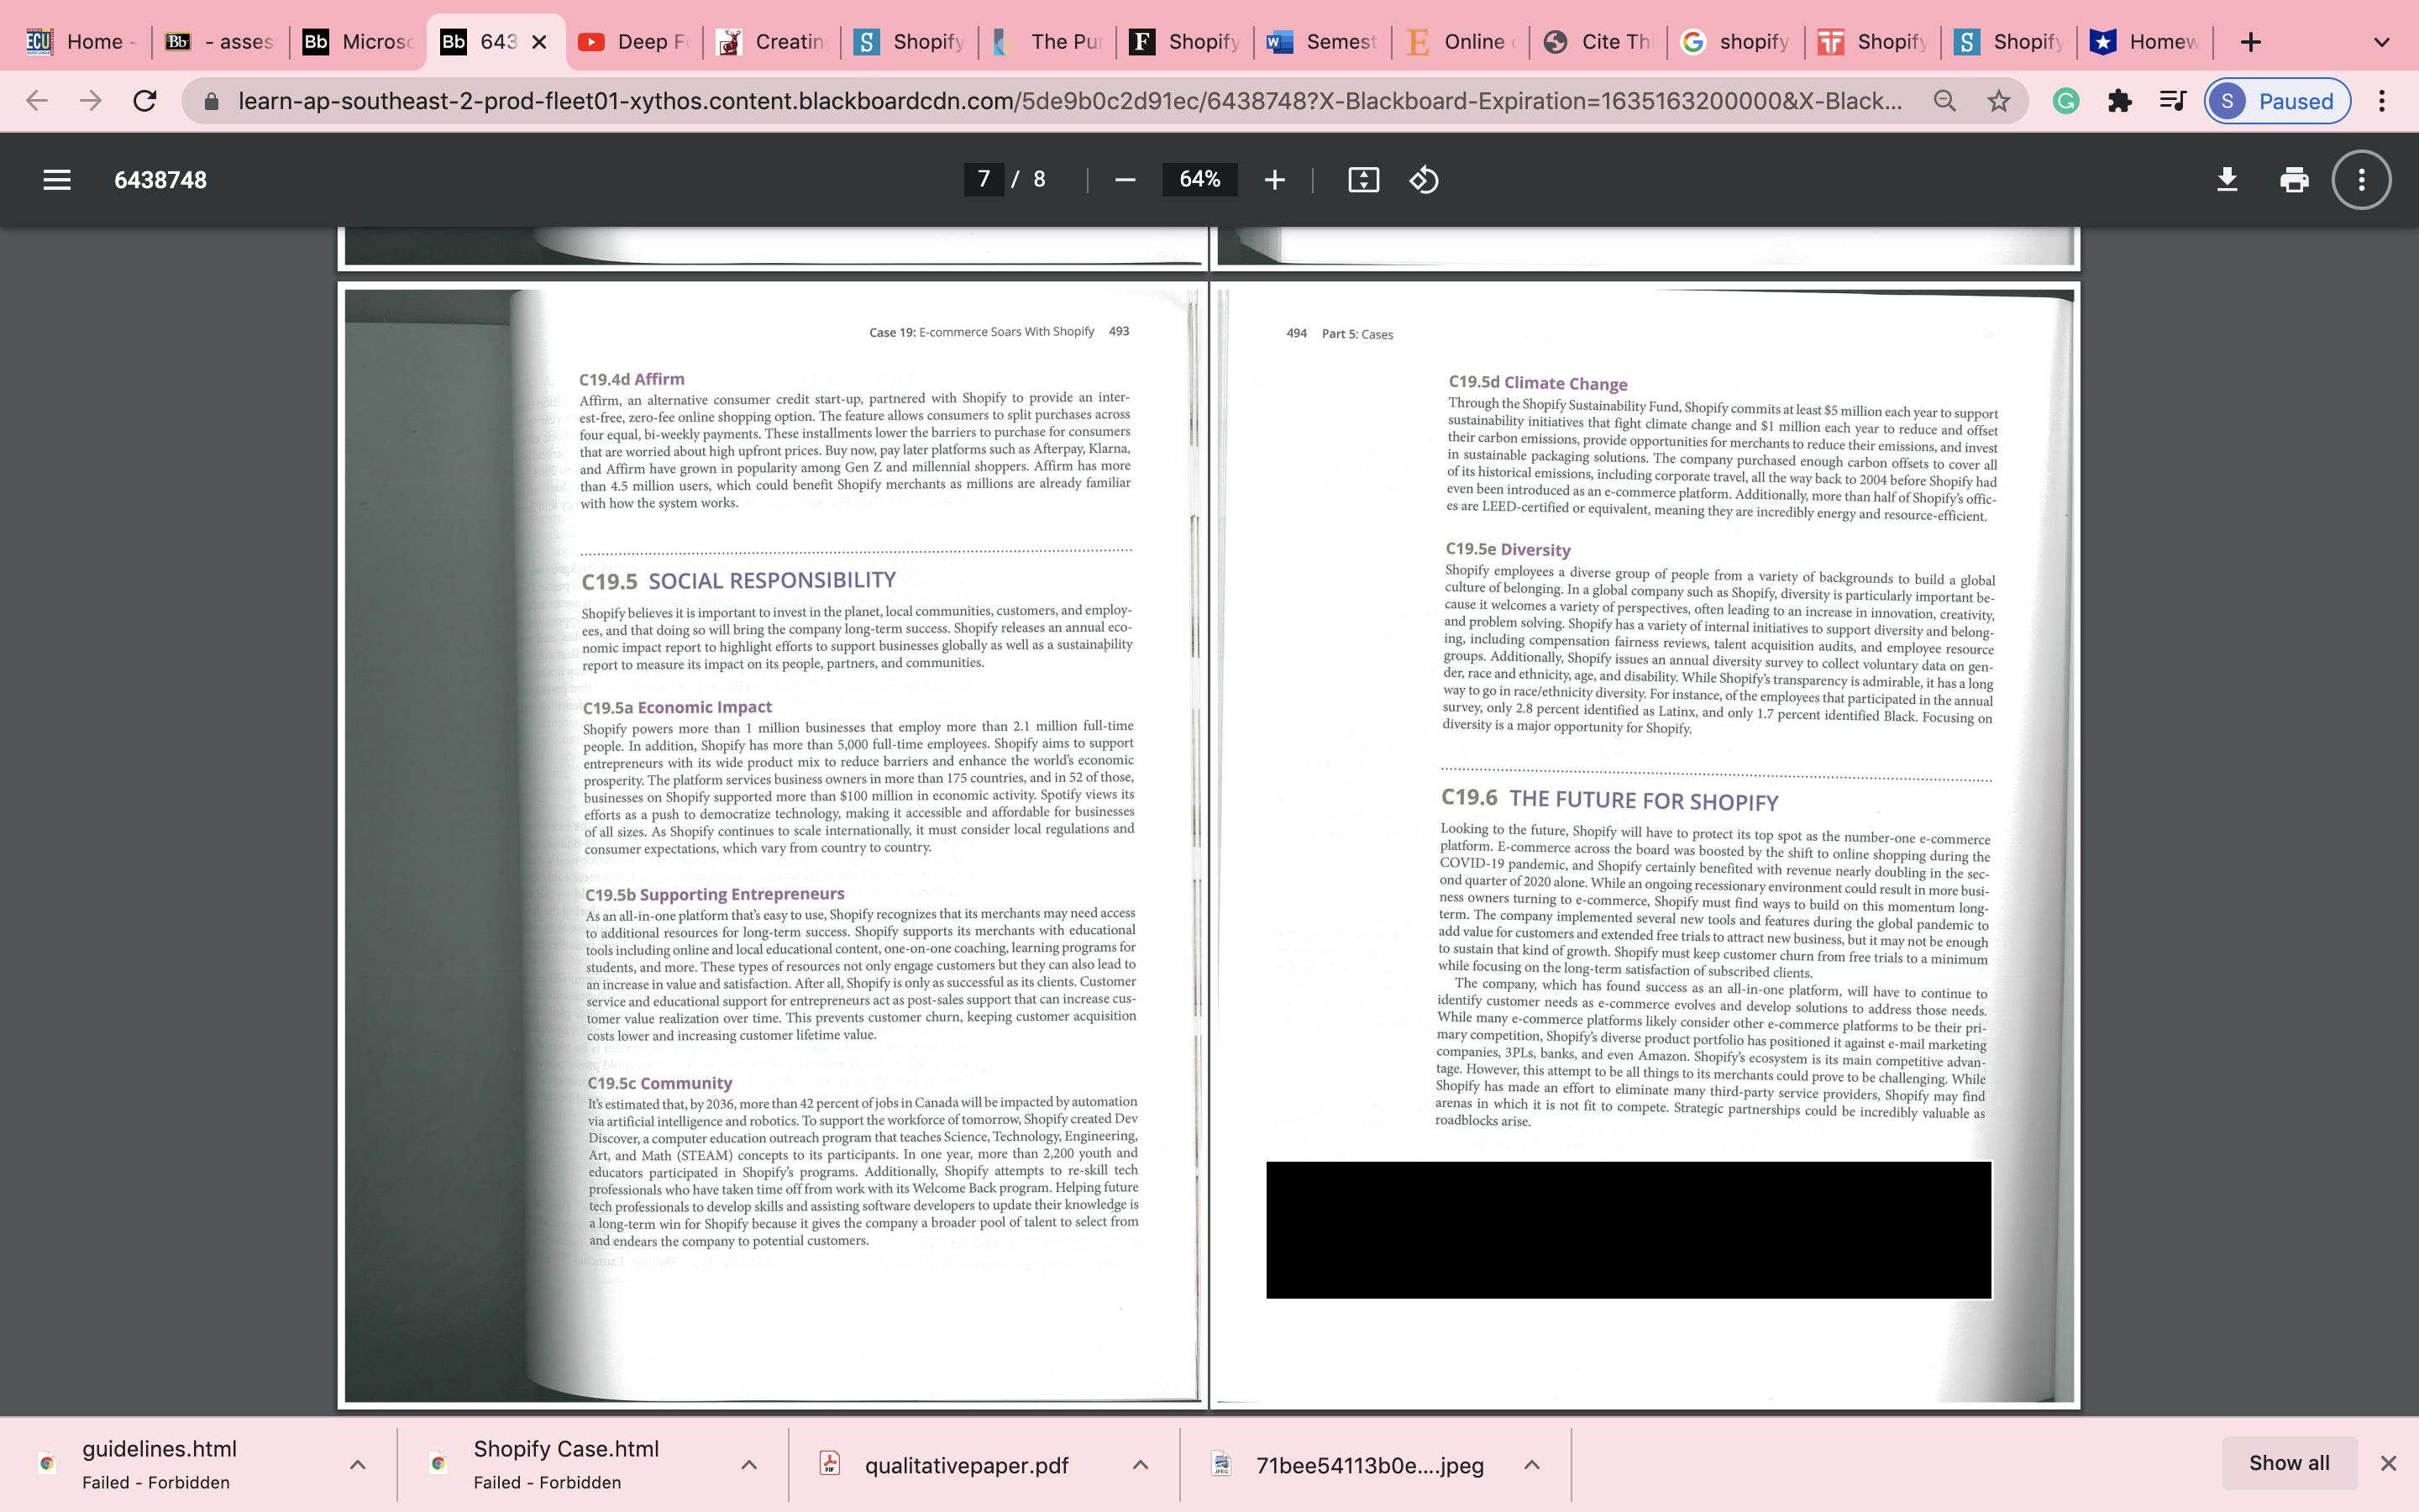Screen dimensions: 2419x1512
Task: Switch to the asses Blackboard tab
Action: 220,42
